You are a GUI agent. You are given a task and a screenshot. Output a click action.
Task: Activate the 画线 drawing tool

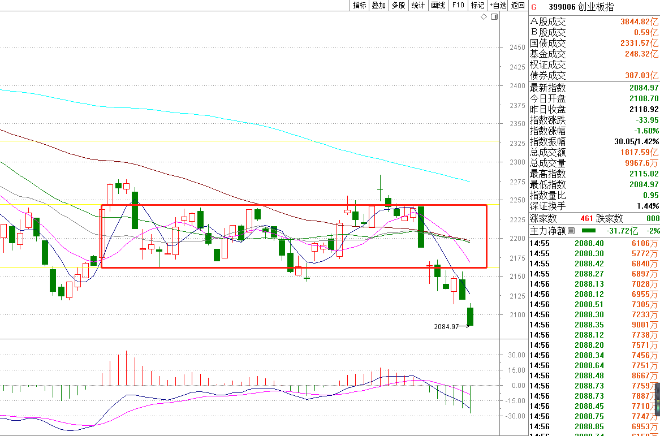(438, 5)
